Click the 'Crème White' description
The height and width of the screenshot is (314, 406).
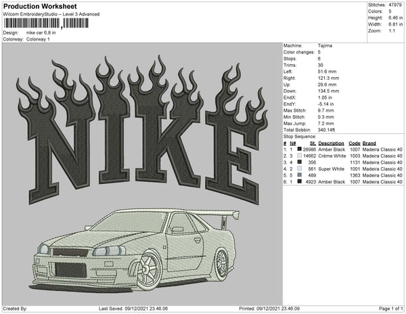[x=332, y=156]
